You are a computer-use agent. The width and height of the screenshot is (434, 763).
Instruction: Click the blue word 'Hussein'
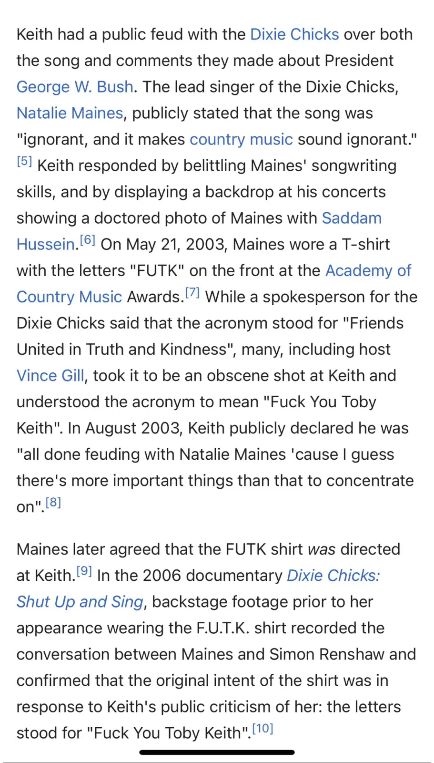pyautogui.click(x=46, y=245)
